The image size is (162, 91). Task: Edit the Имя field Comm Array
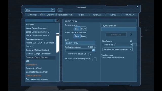(80, 43)
